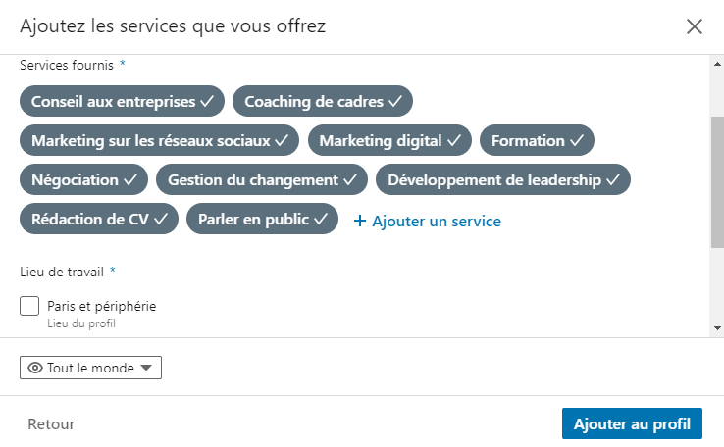Click the Parler en public checkmark
The width and height of the screenshot is (724, 447).
tap(321, 220)
